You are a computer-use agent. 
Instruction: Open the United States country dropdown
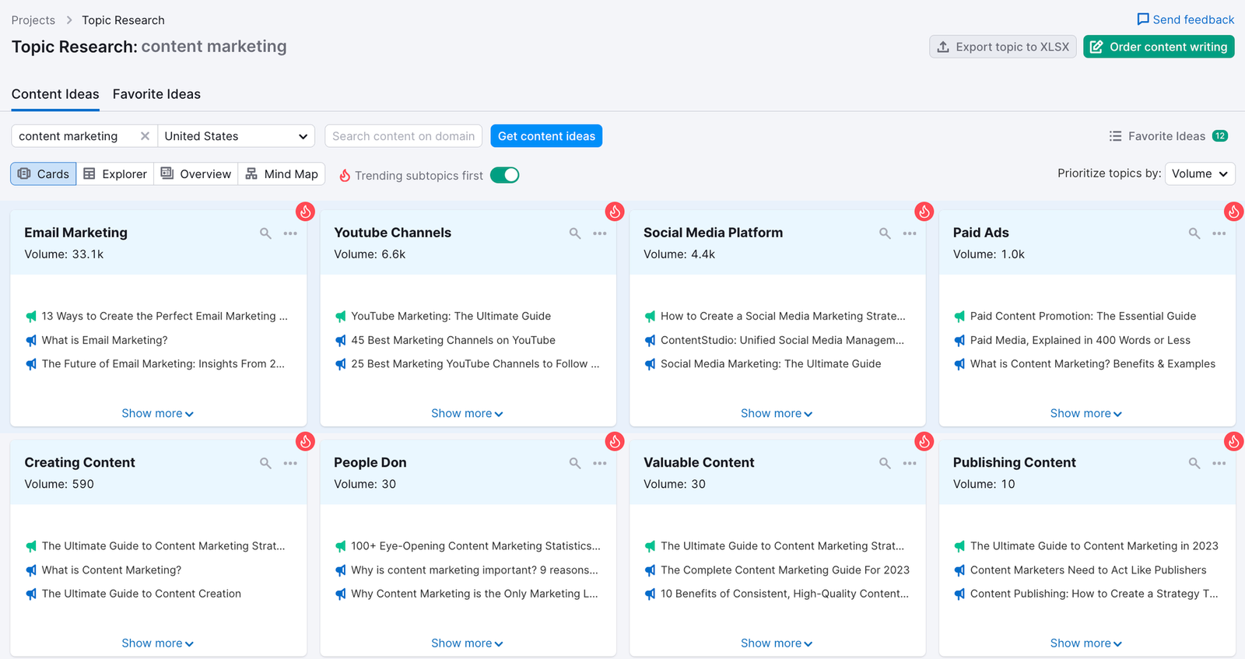[236, 136]
